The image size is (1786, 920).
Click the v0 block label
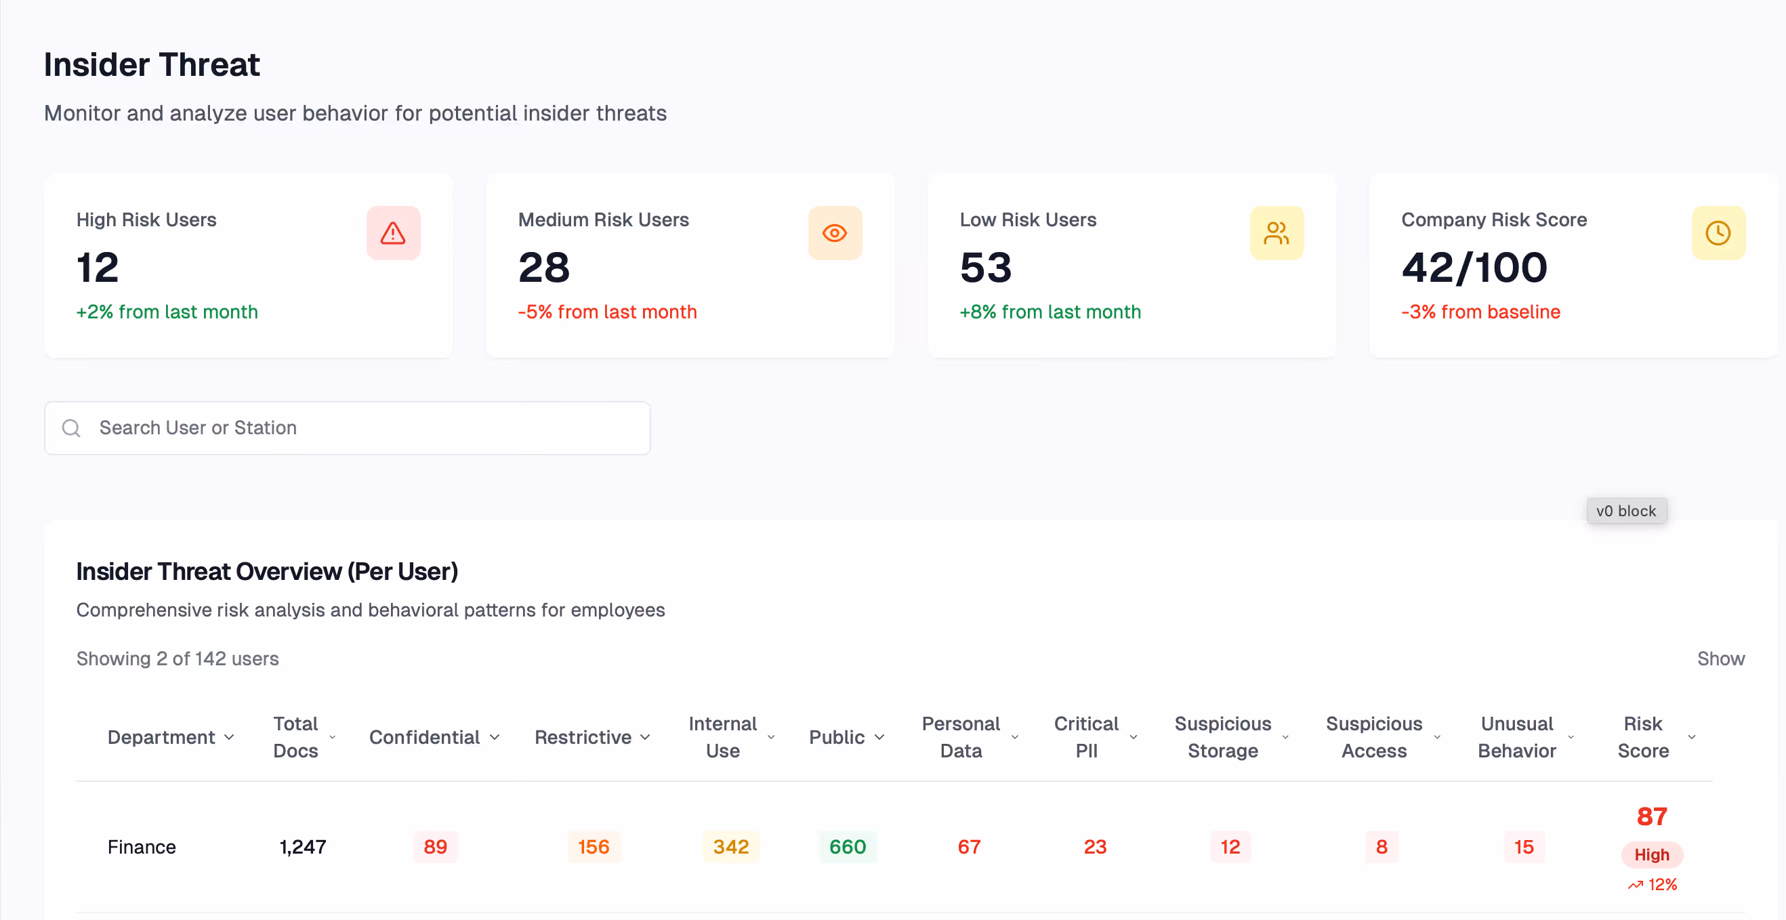click(1626, 511)
